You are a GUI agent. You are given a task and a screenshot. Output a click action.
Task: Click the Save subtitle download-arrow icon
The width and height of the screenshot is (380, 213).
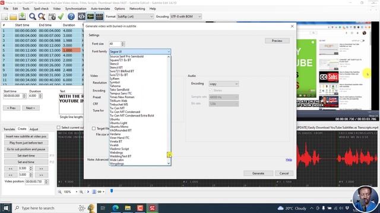click(x=23, y=17)
